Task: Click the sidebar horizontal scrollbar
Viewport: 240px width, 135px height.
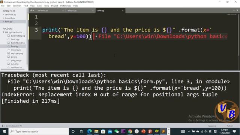Action: point(13,69)
